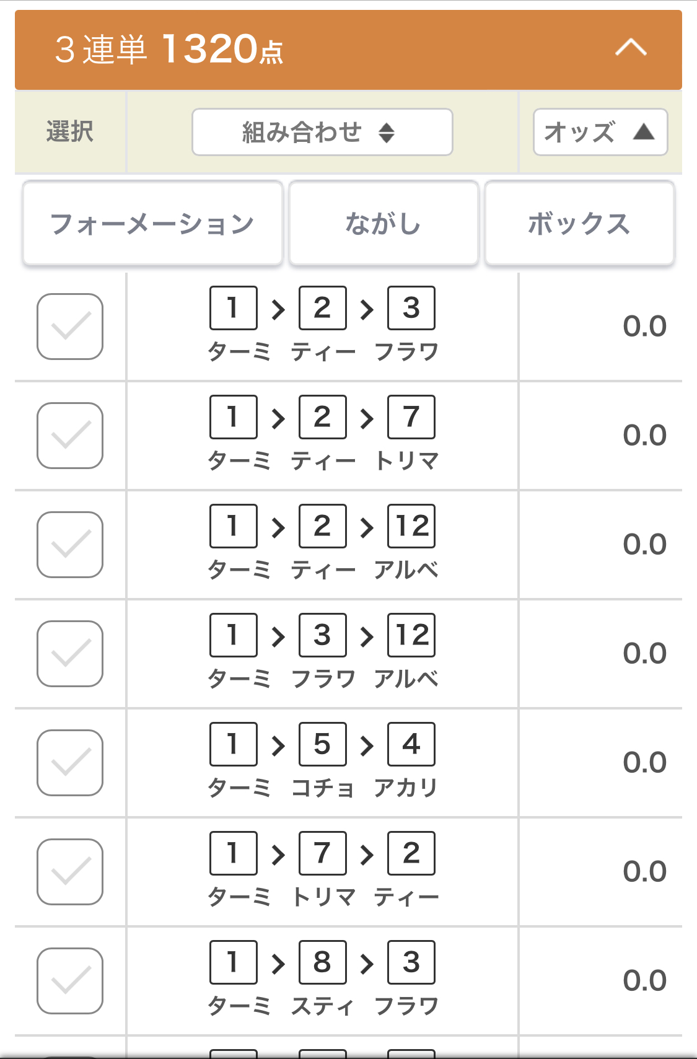This screenshot has width=697, height=1059.
Task: Select the 1>8>3 combination checkbox
Action: 70,981
